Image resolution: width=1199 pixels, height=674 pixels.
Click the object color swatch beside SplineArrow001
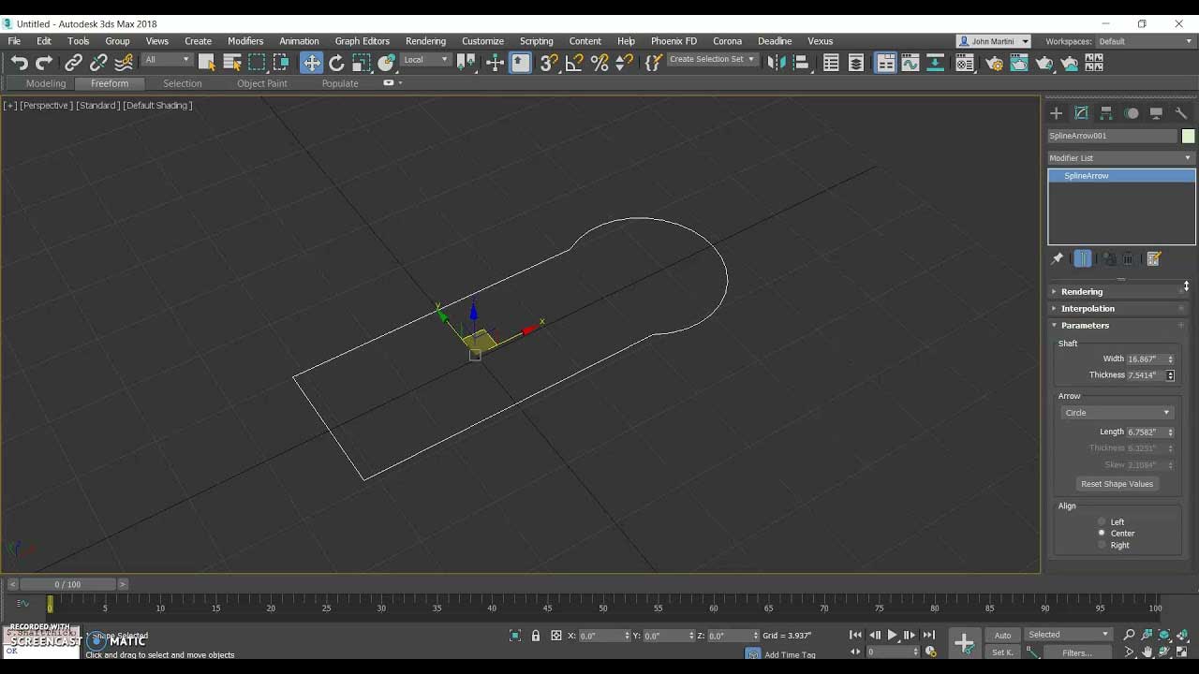tap(1188, 136)
